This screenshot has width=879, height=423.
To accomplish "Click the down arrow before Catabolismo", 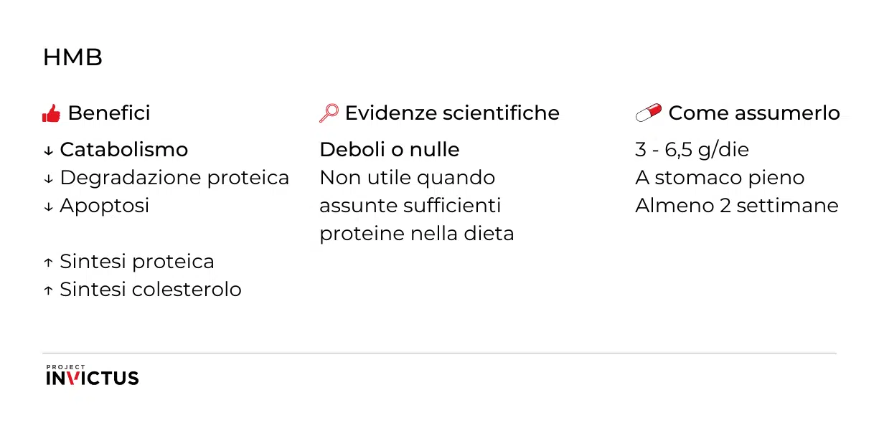I will [49, 151].
